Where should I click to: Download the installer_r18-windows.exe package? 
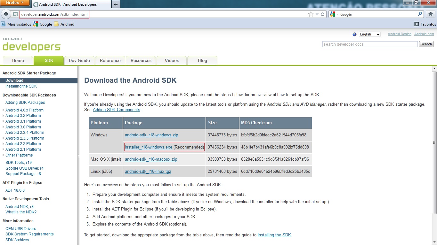pos(148,147)
